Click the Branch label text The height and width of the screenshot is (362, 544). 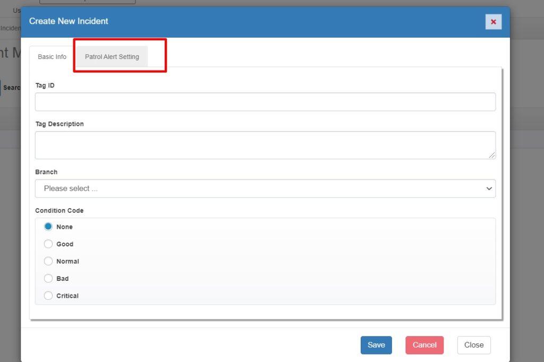[x=46, y=172]
